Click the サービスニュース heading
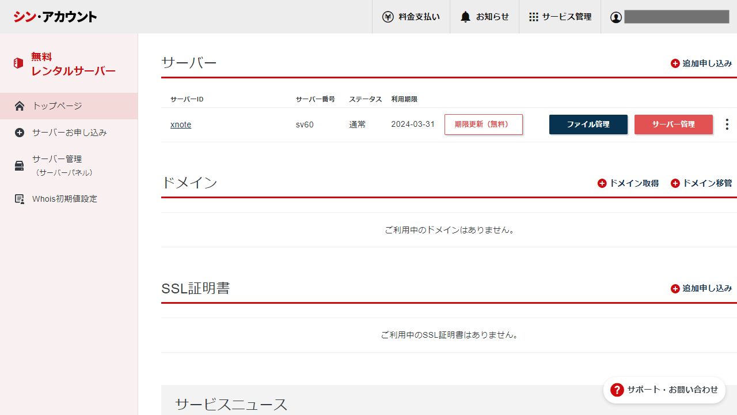 (x=231, y=405)
